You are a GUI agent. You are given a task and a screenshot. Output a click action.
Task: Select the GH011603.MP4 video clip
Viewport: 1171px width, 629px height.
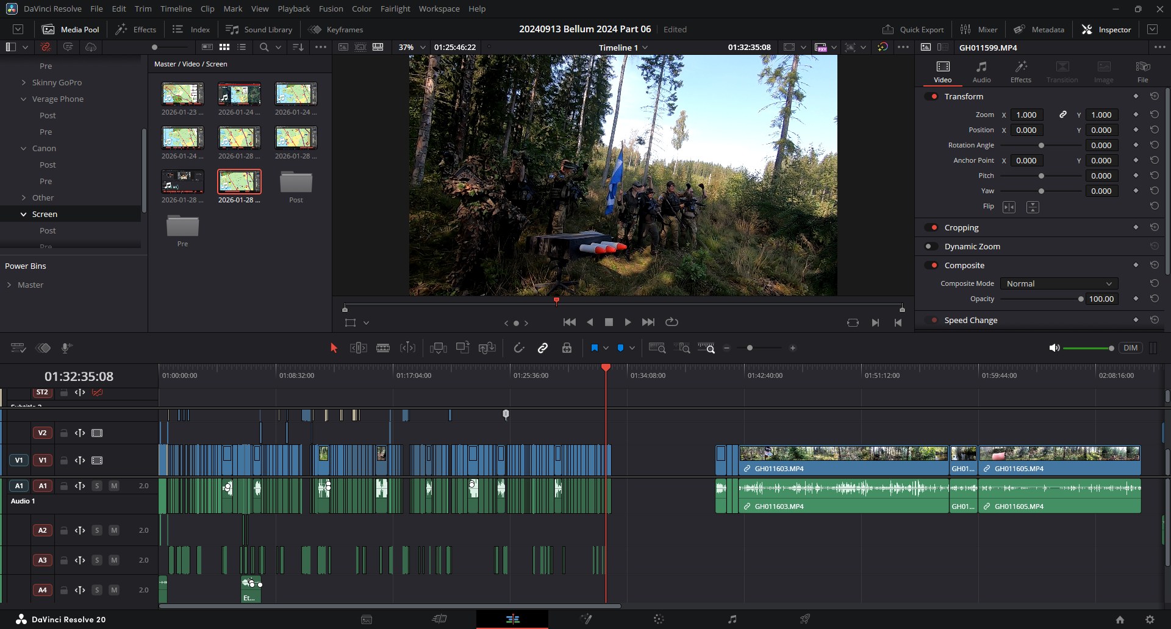[843, 461]
